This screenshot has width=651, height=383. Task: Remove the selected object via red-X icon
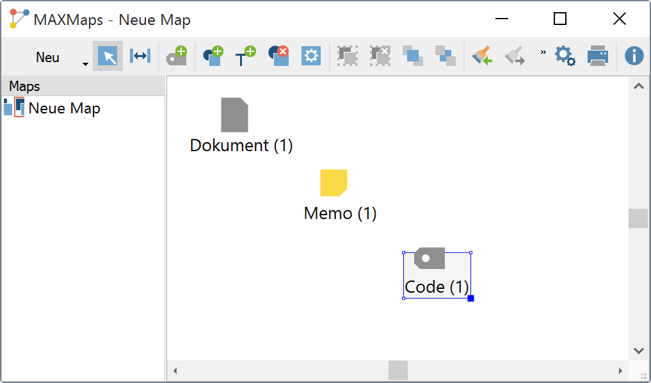click(x=278, y=56)
